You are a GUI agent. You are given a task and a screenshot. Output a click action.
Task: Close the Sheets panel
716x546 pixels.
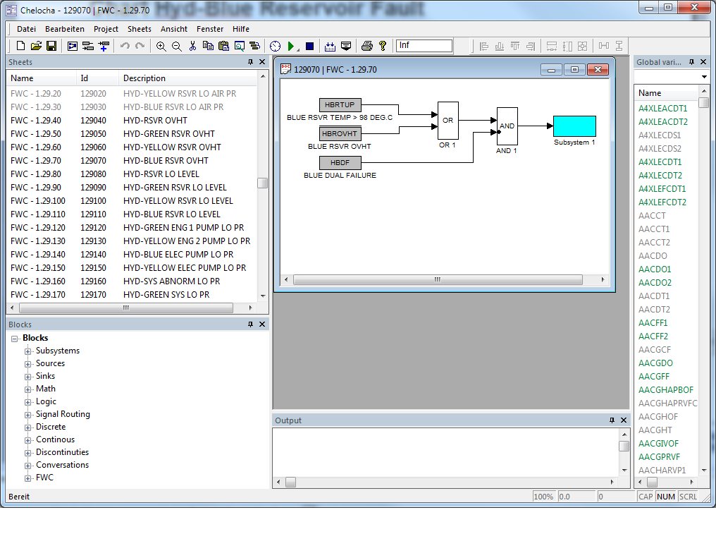[262, 61]
